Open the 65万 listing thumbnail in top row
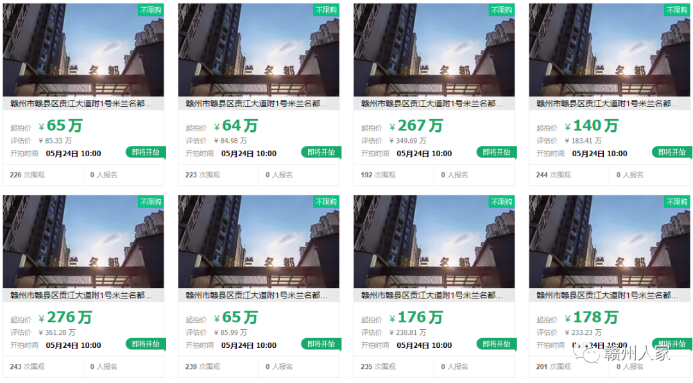Viewport: 693px width, 383px height. point(83,50)
